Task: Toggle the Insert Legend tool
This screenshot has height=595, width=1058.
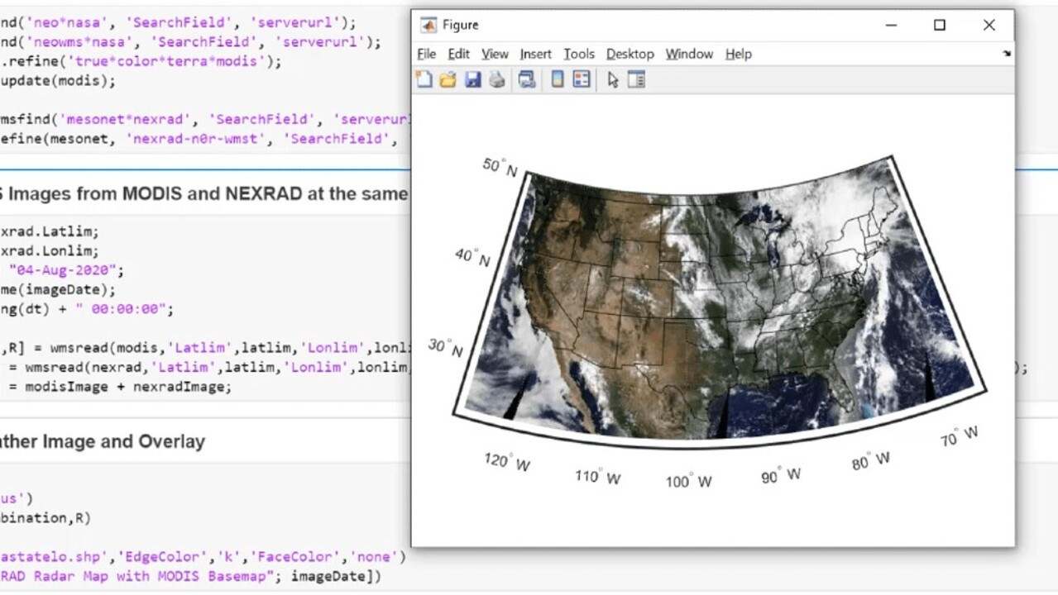Action: coord(582,79)
